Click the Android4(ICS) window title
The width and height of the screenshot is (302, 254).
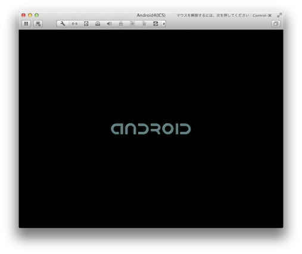point(151,15)
